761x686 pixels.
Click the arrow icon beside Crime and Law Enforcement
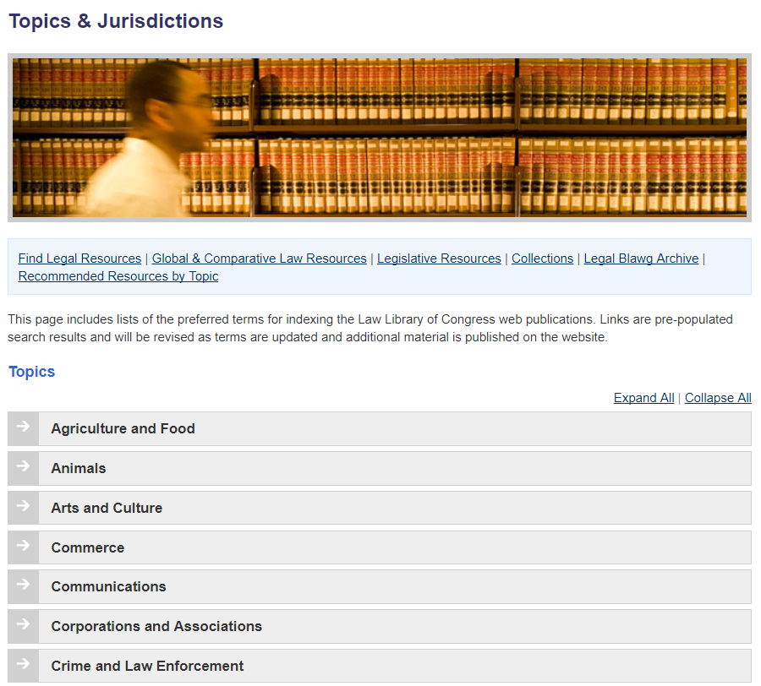(23, 664)
